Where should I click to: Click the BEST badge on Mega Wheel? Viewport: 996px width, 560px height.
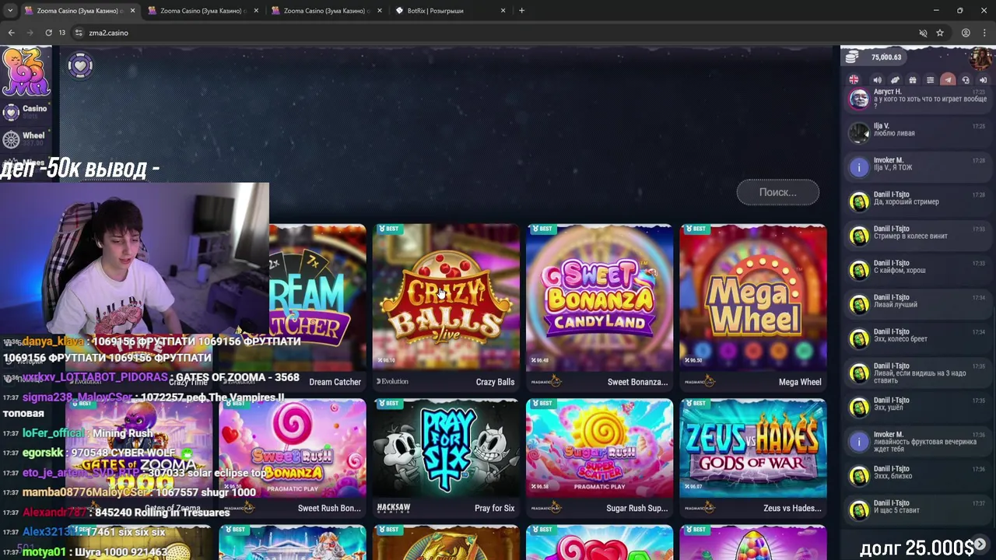point(696,229)
